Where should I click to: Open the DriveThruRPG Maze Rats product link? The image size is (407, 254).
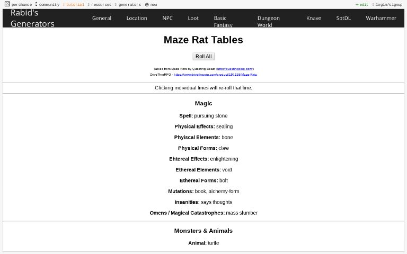pos(215,75)
